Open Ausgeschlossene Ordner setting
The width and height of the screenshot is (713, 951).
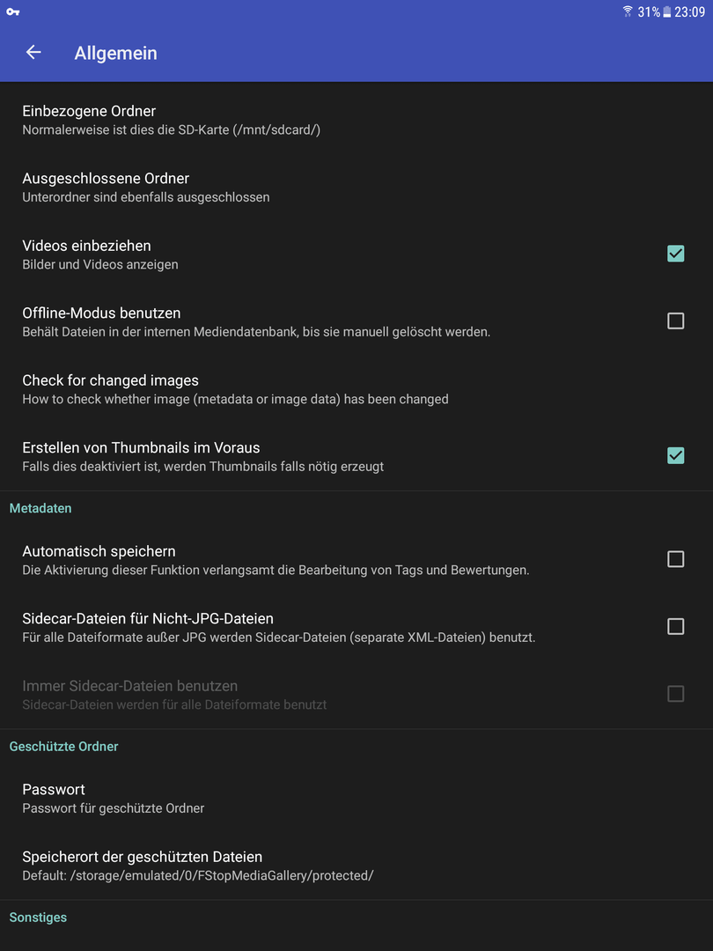click(356, 187)
